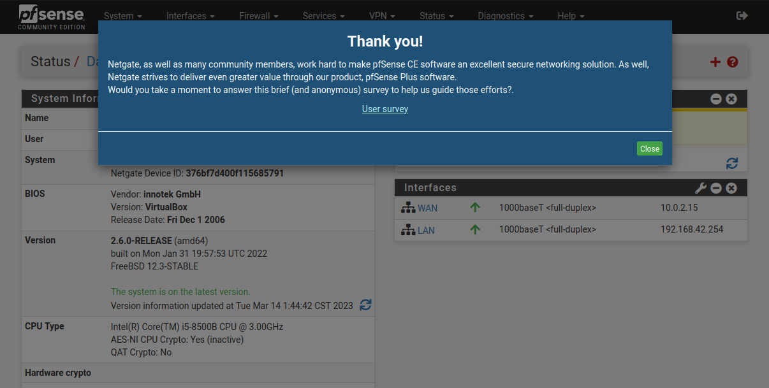
Task: Expand the Services menu
Action: pyautogui.click(x=324, y=16)
